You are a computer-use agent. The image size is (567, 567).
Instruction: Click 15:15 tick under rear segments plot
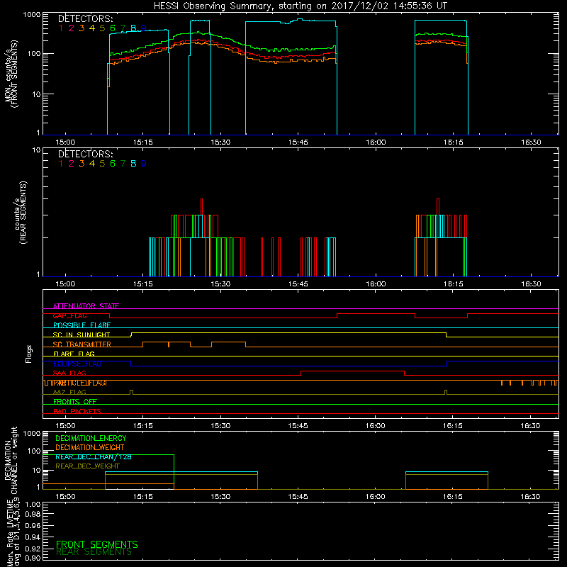click(143, 284)
